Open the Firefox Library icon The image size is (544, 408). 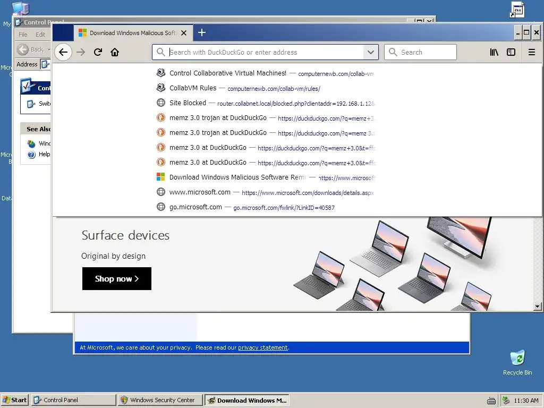[494, 53]
